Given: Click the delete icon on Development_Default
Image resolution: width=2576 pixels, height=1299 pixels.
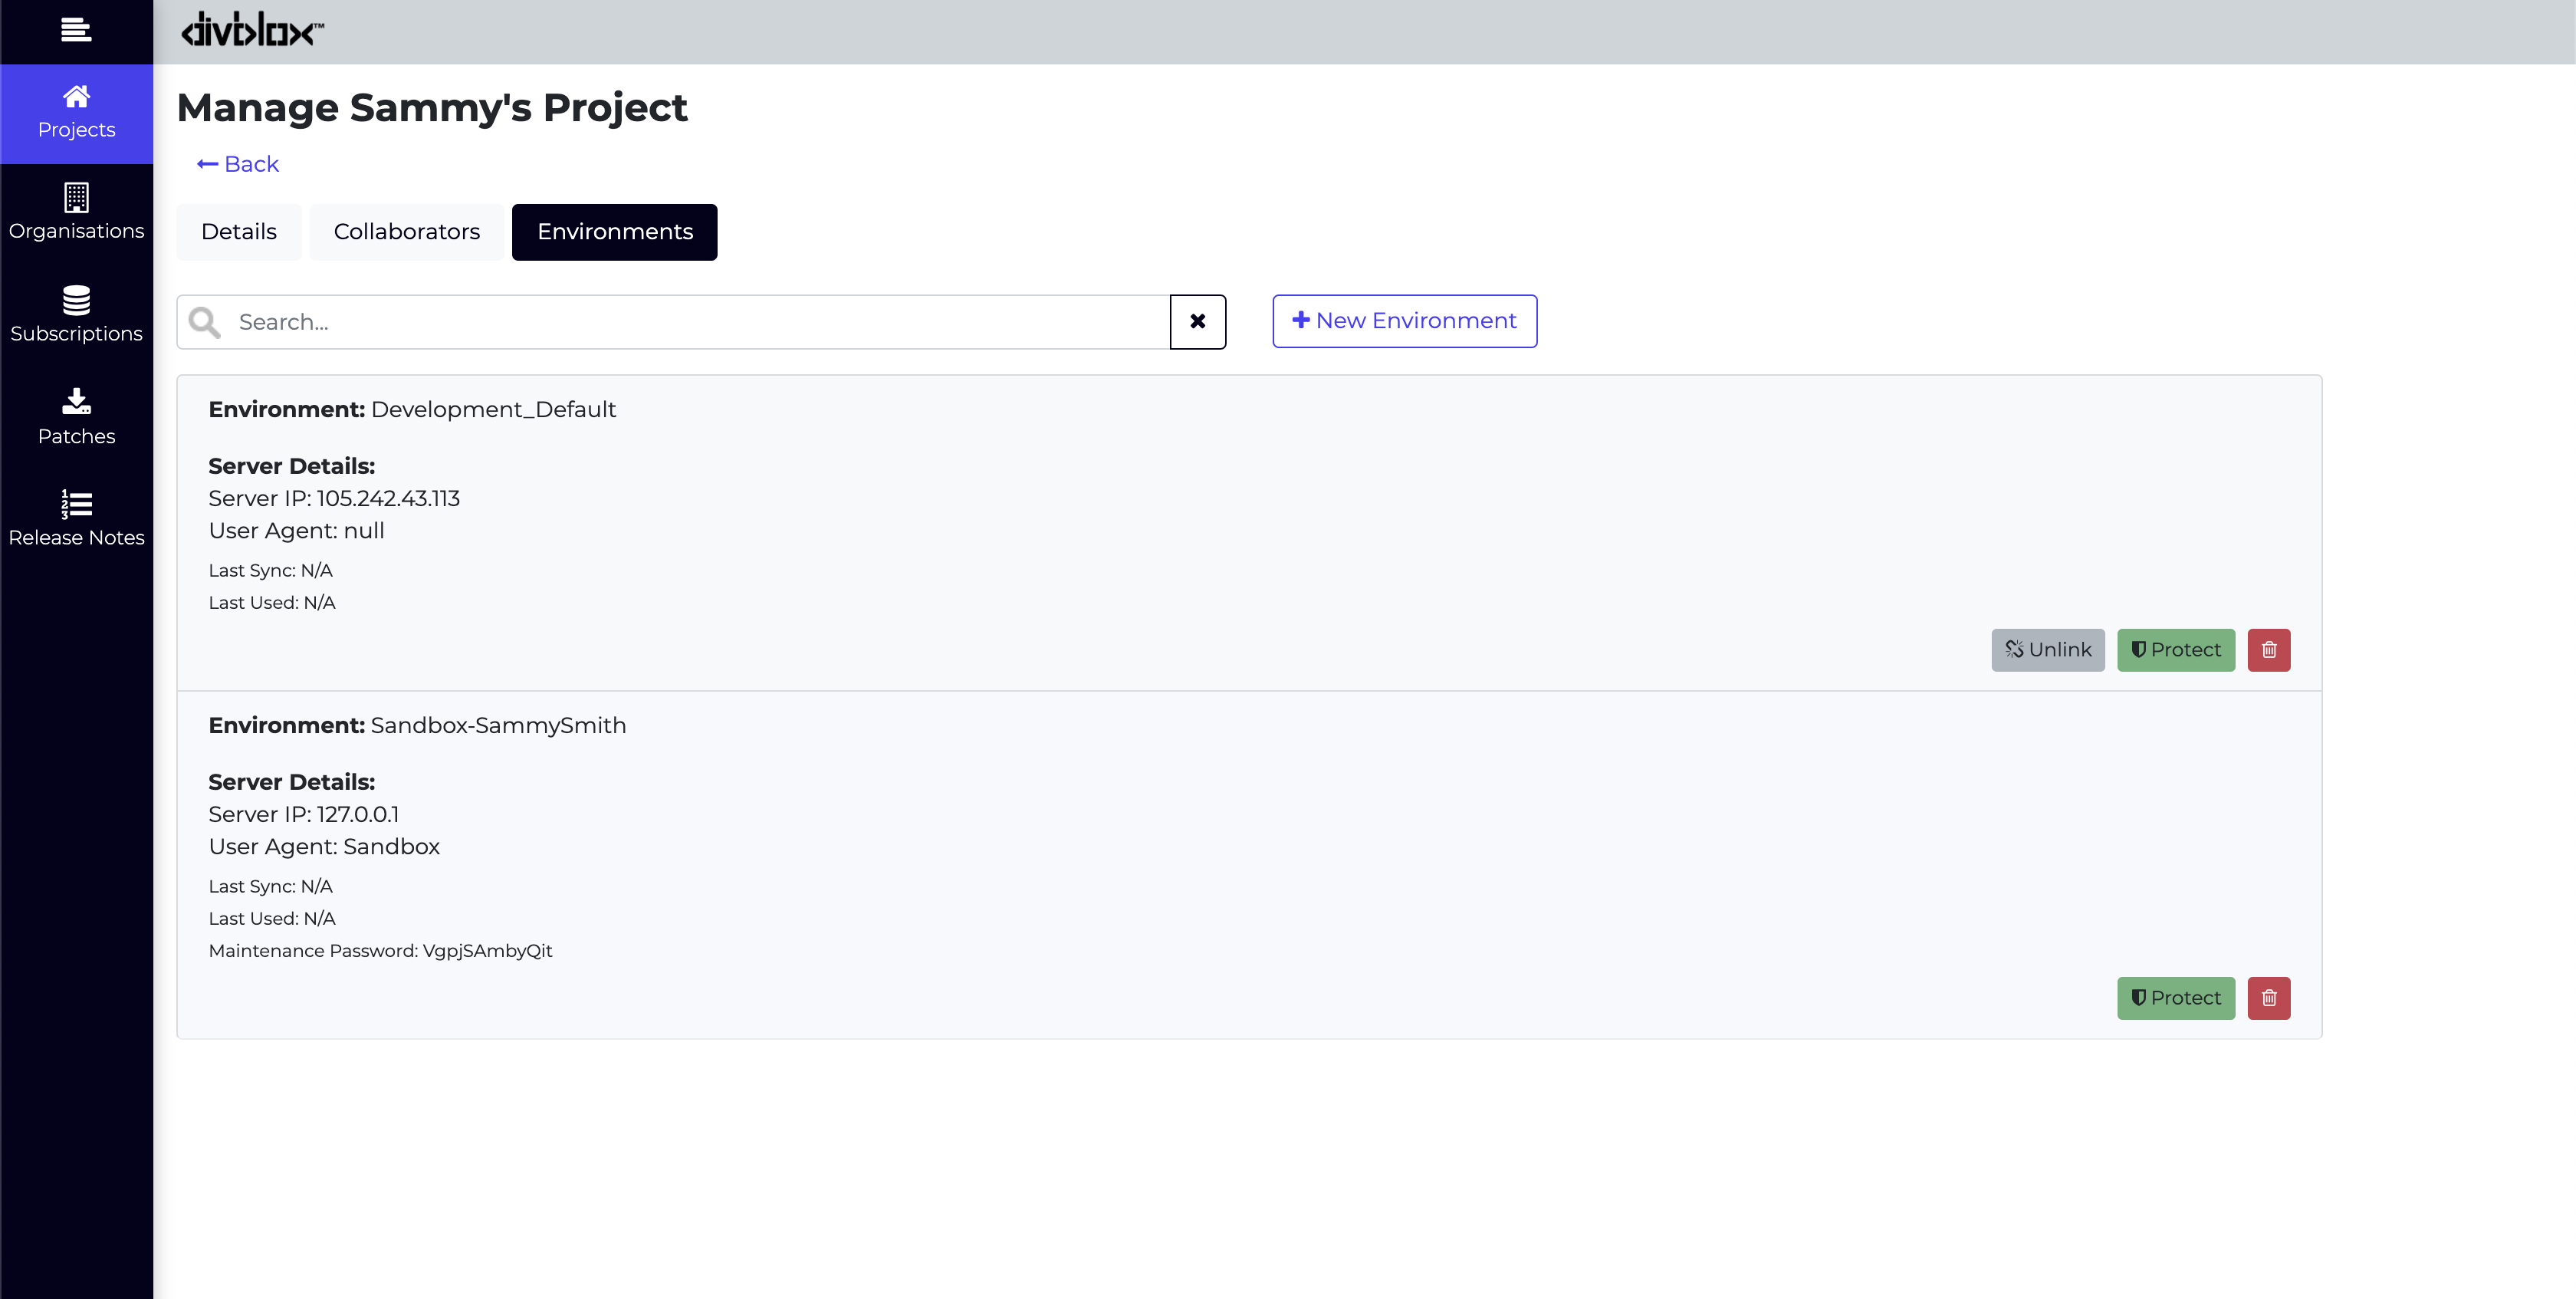Looking at the screenshot, I should [x=2268, y=648].
